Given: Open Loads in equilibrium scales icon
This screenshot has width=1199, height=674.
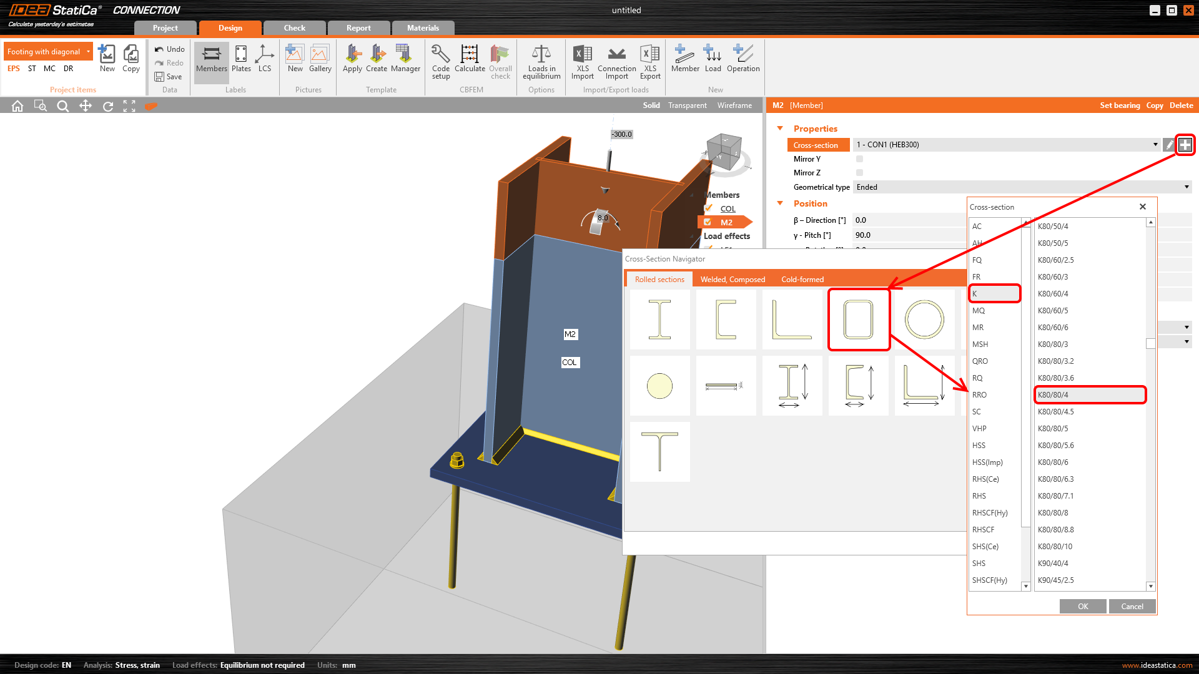Looking at the screenshot, I should pos(541,55).
